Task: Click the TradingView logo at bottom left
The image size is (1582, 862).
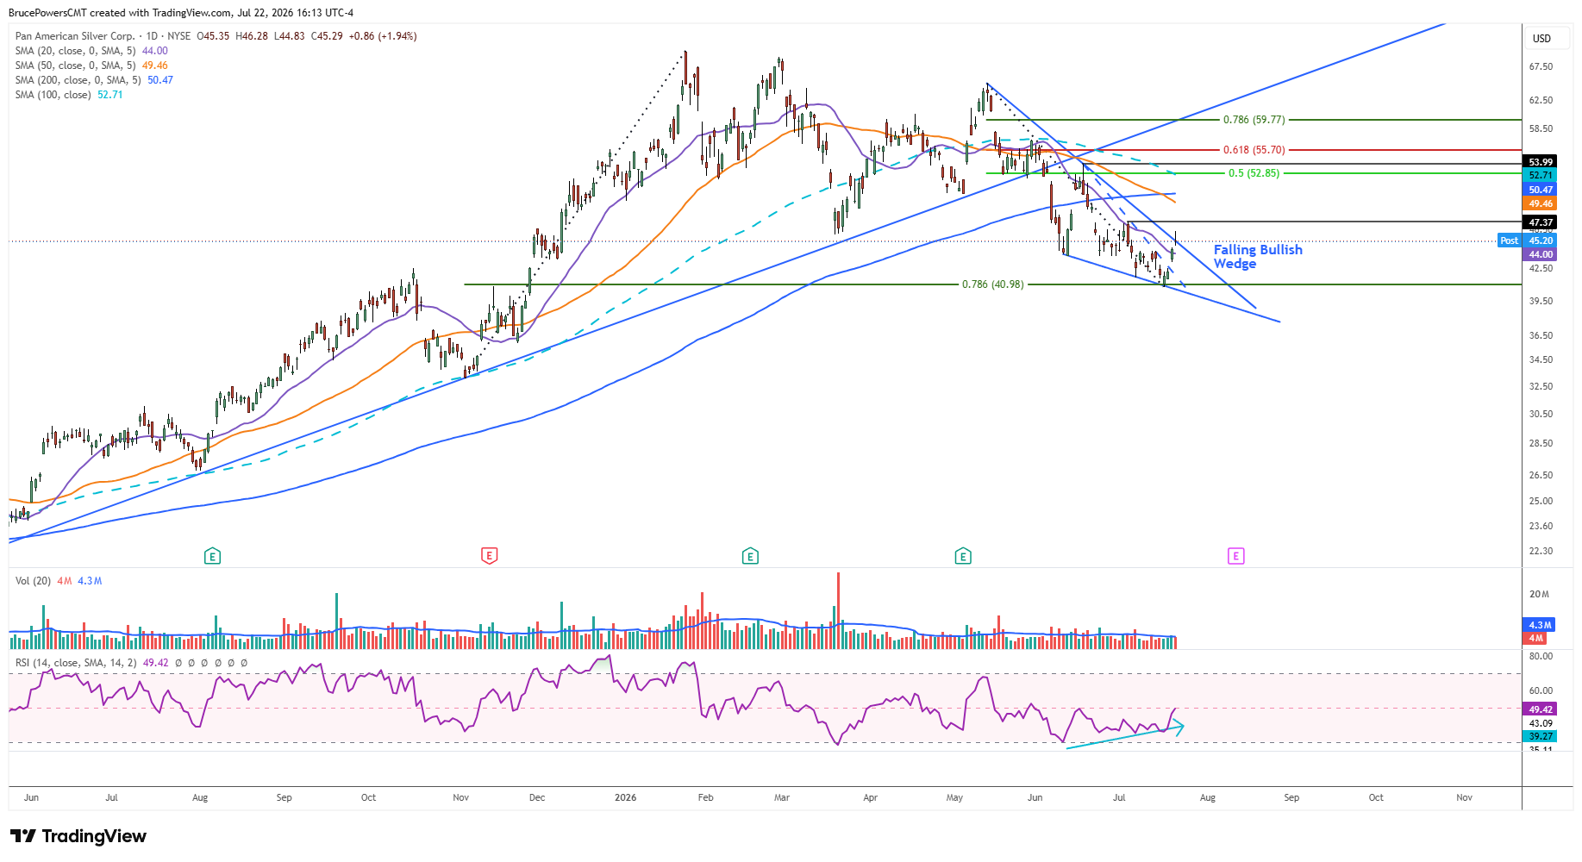Action: pos(78,836)
